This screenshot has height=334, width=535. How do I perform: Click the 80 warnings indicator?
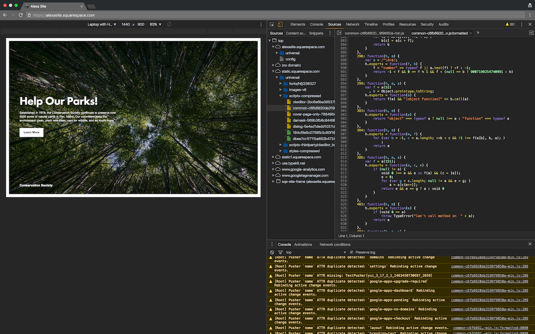(510, 24)
